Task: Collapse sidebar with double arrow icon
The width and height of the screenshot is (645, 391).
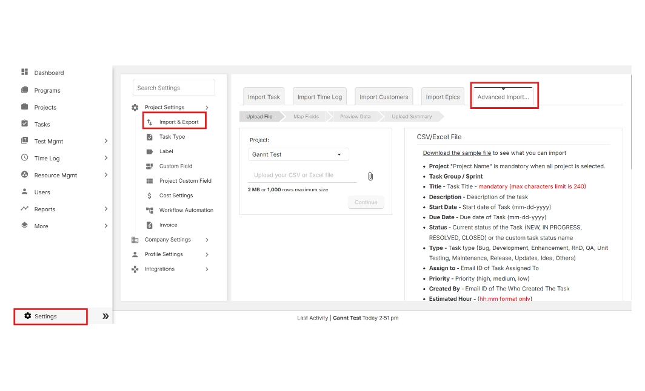Action: pyautogui.click(x=105, y=316)
